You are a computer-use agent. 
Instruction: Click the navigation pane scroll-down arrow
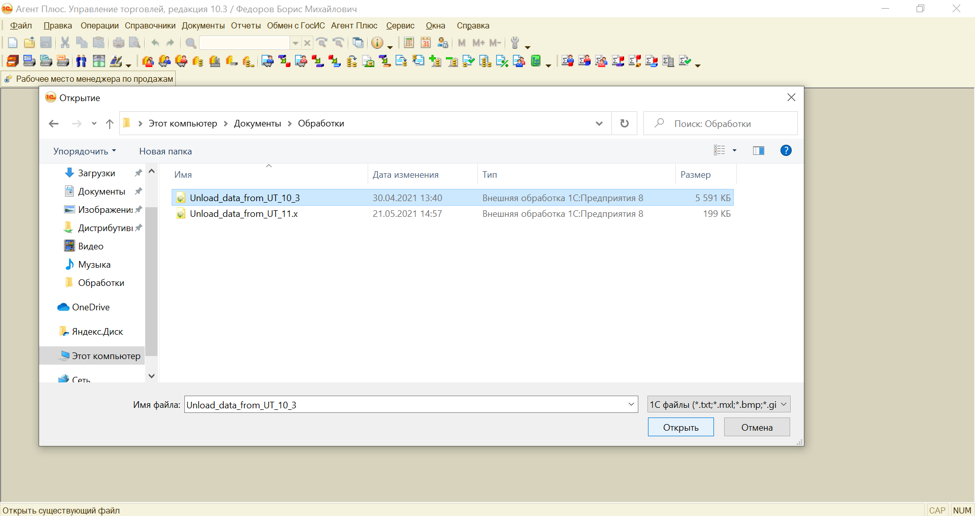point(151,376)
